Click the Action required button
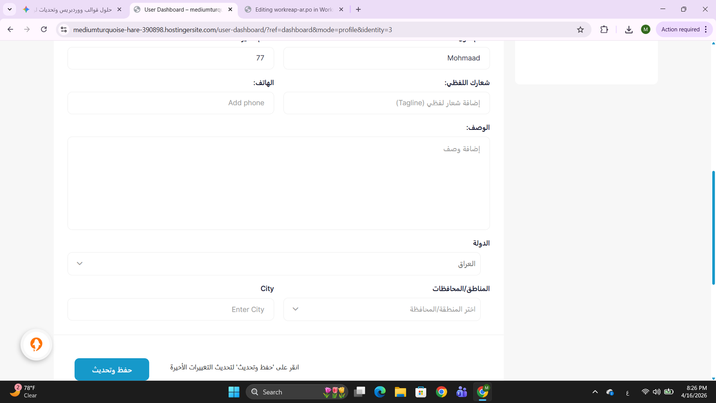 (680, 30)
